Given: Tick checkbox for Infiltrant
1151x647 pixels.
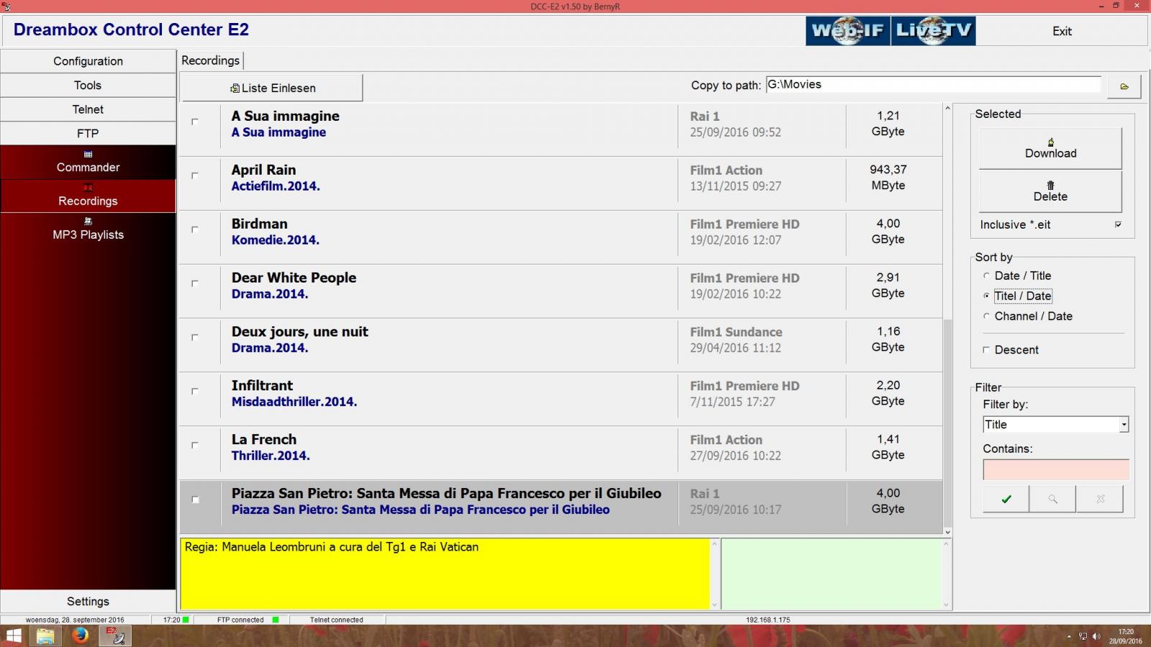Looking at the screenshot, I should 194,391.
